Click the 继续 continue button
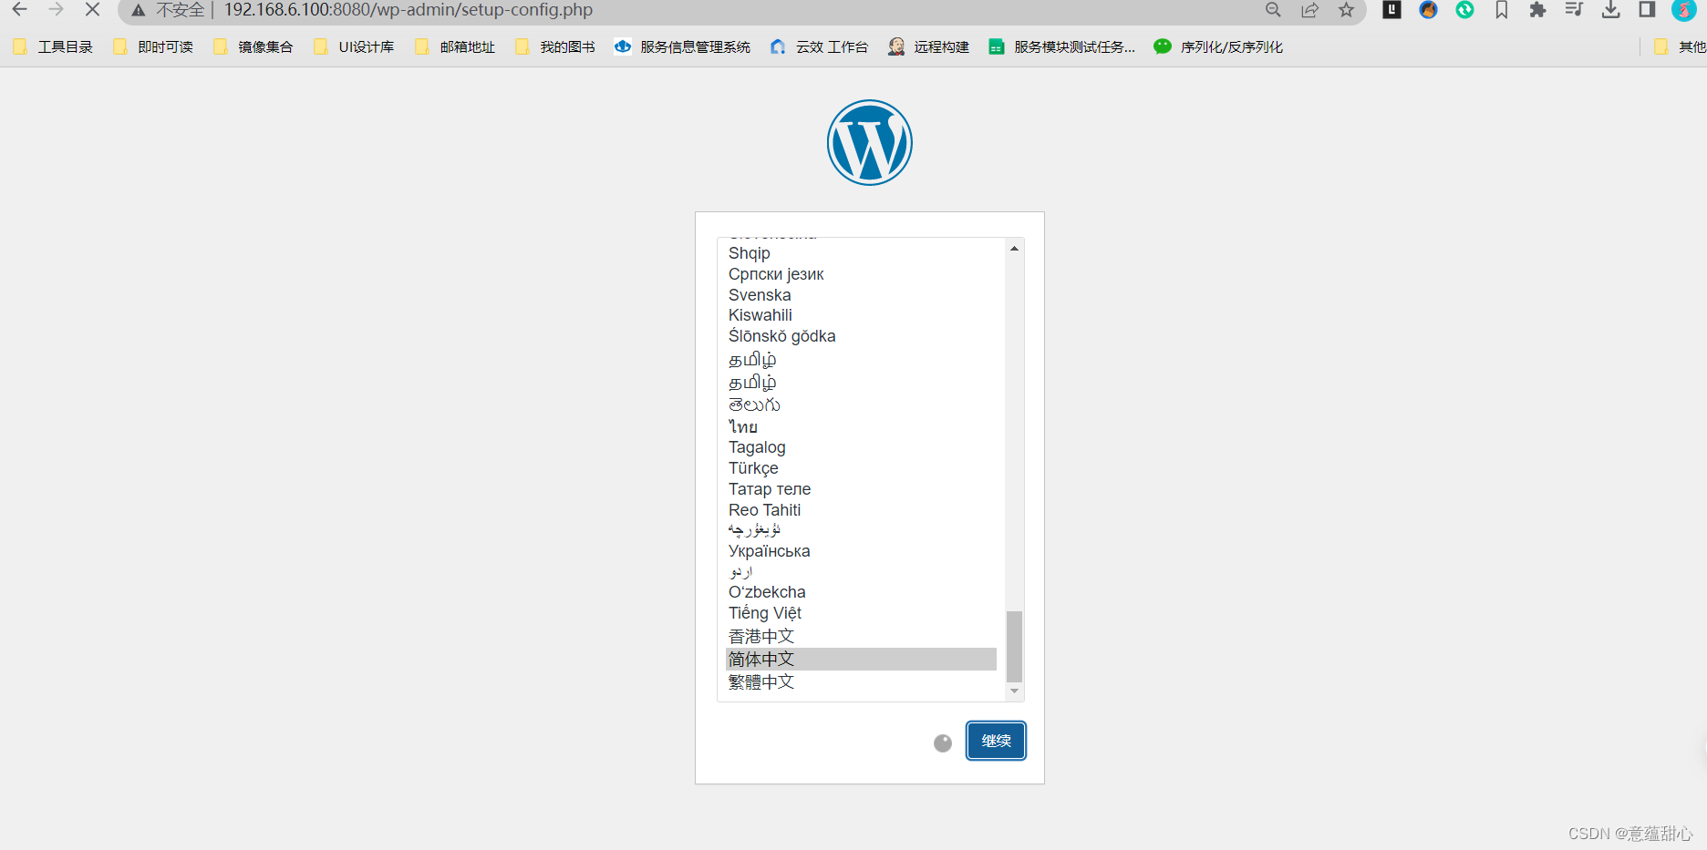Screen dimensions: 1707x850 [996, 741]
